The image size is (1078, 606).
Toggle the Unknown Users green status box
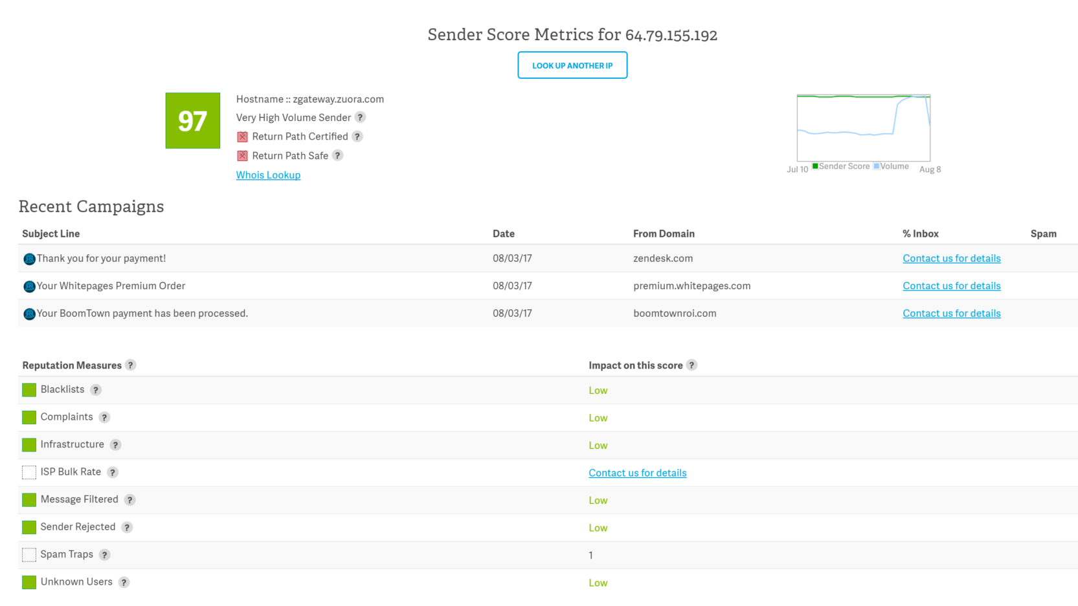pos(28,582)
